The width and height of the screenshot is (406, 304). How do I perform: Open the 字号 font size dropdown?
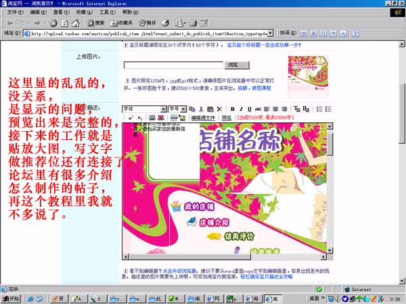click(177, 109)
